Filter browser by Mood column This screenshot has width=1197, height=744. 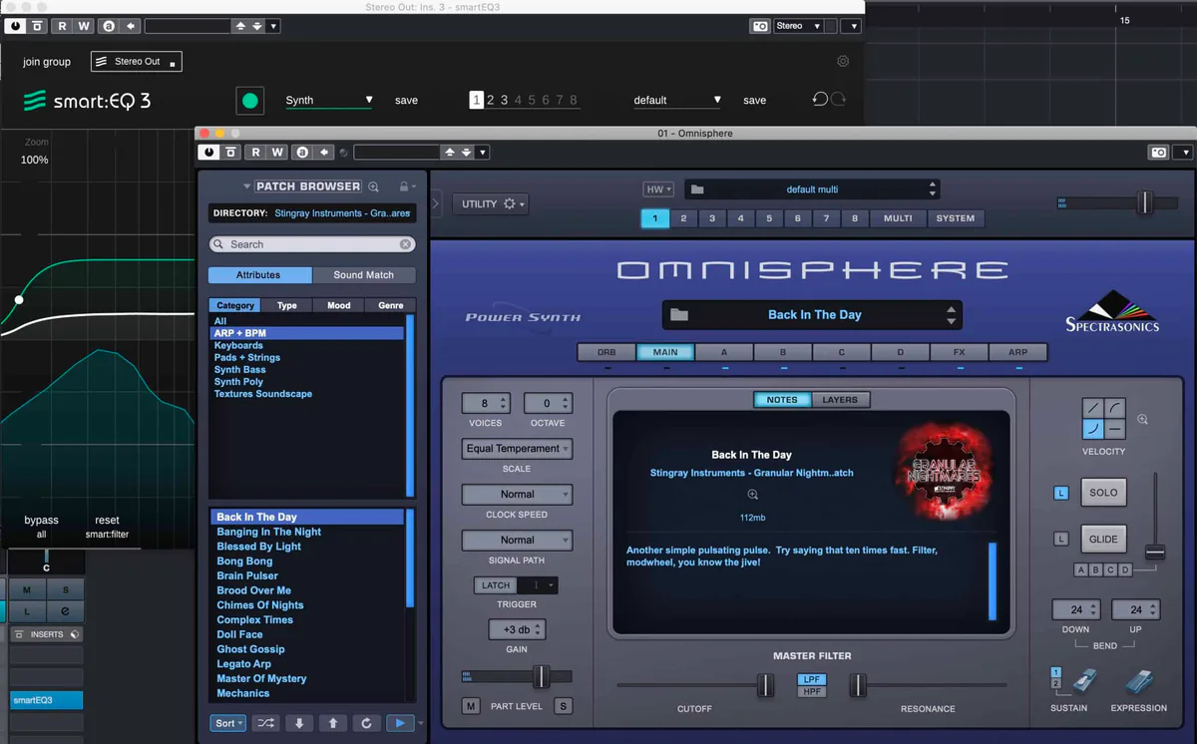pos(339,305)
